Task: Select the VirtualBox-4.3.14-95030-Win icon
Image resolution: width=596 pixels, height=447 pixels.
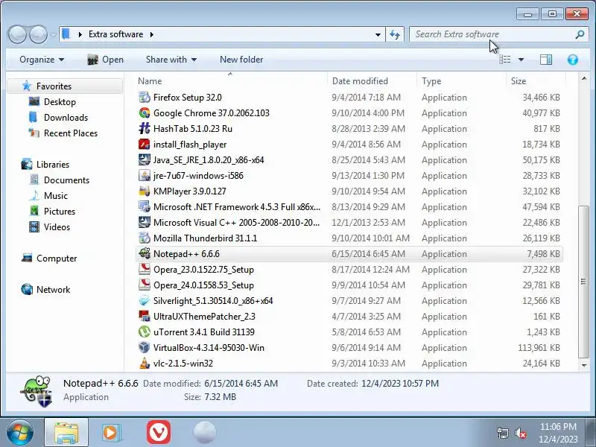Action: 145,348
